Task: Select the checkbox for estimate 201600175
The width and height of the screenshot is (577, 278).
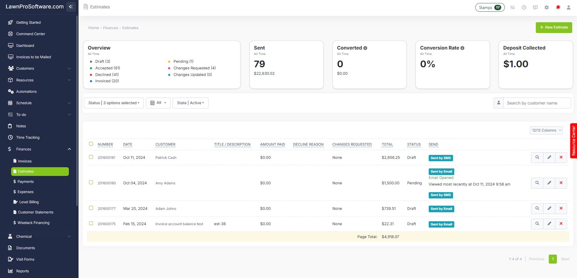Action: coord(91,223)
